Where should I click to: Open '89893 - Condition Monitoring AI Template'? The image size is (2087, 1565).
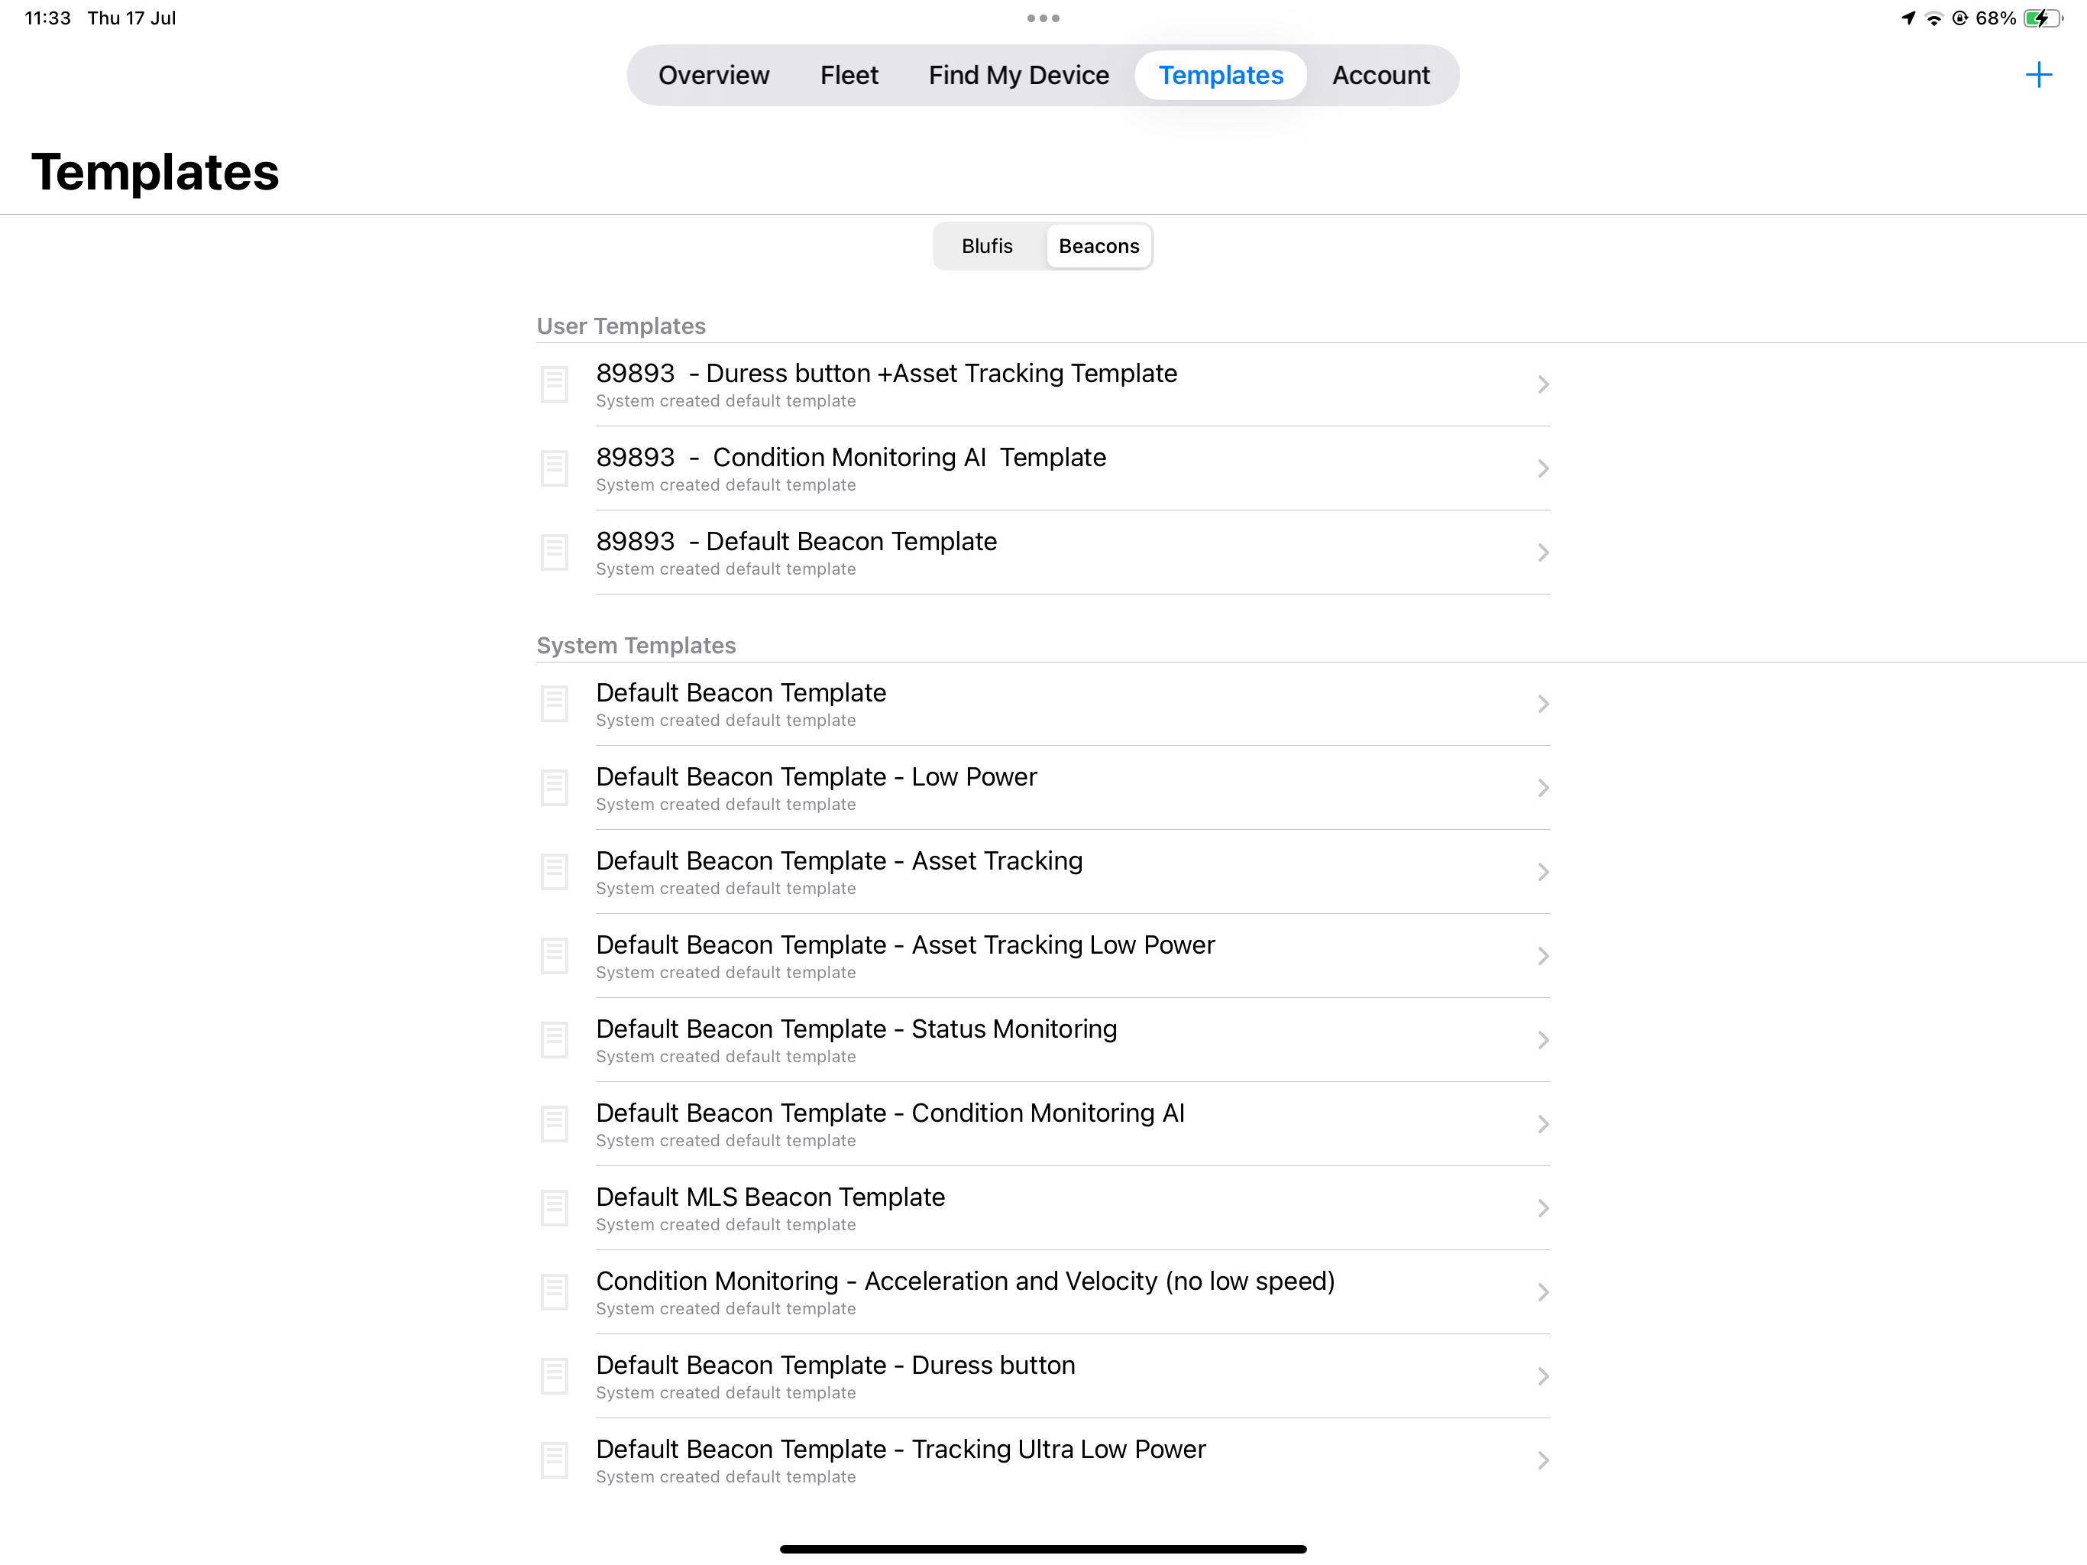1043,468
